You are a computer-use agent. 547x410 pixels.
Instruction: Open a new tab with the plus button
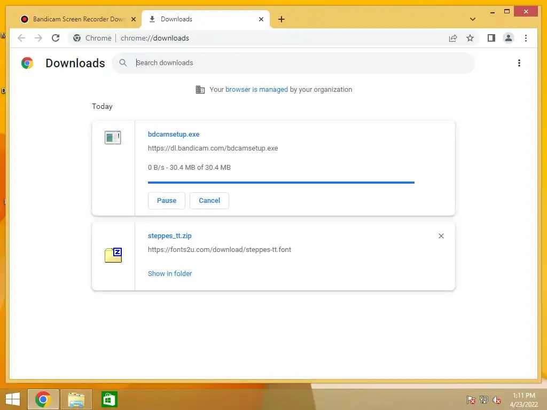pos(282,19)
